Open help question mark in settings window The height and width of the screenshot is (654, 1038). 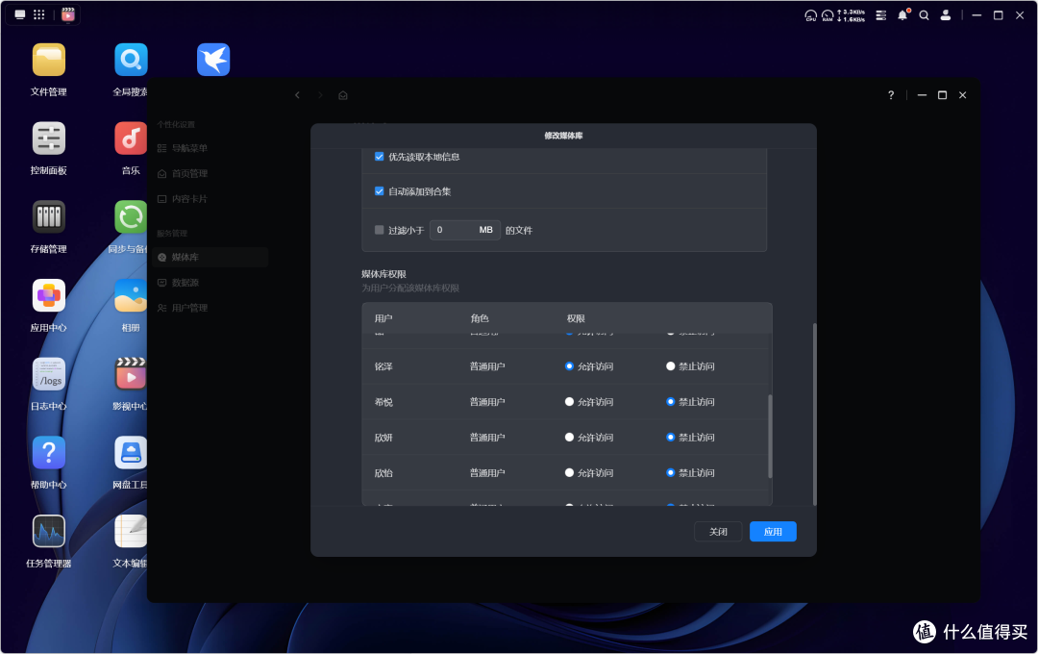[891, 95]
